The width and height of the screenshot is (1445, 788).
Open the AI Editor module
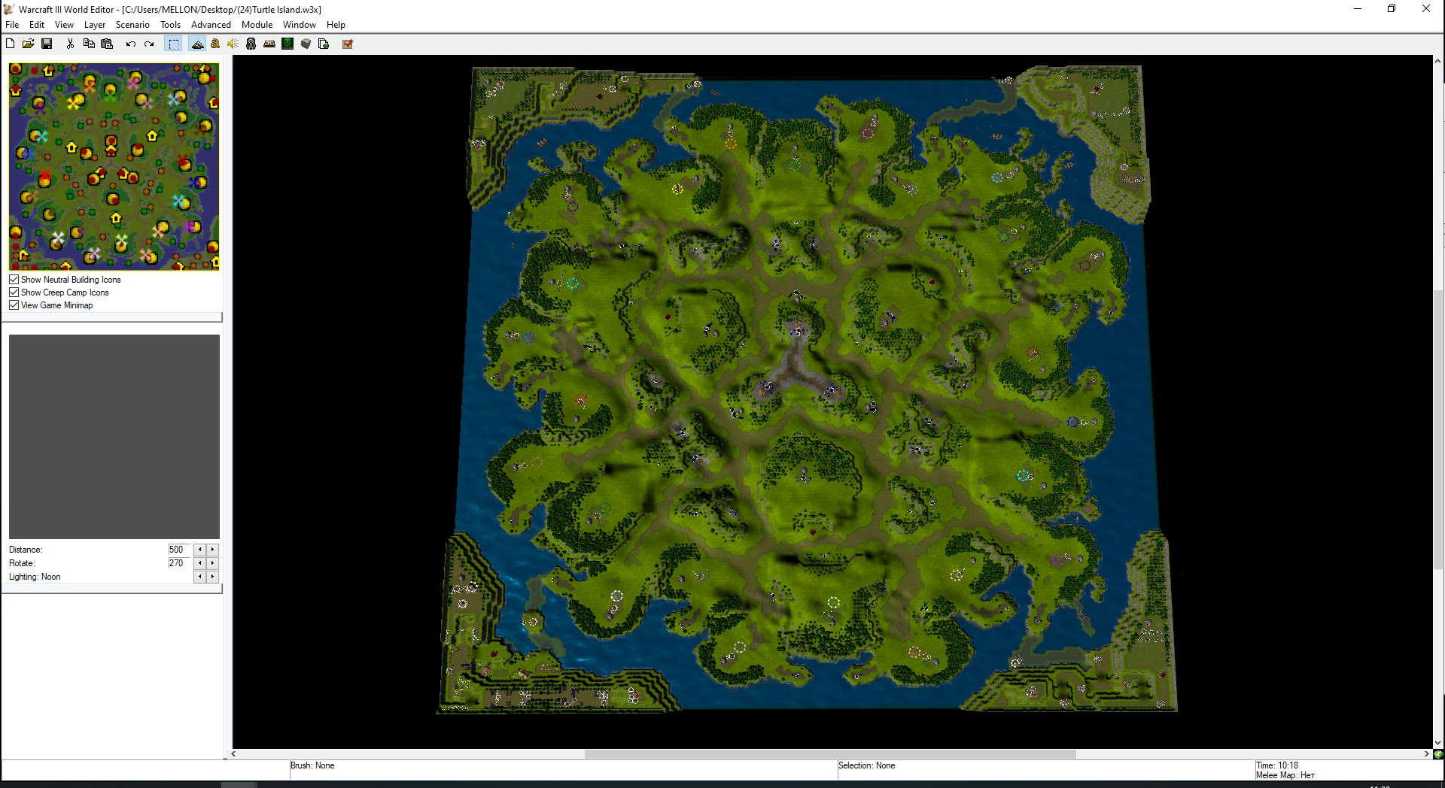pos(287,44)
